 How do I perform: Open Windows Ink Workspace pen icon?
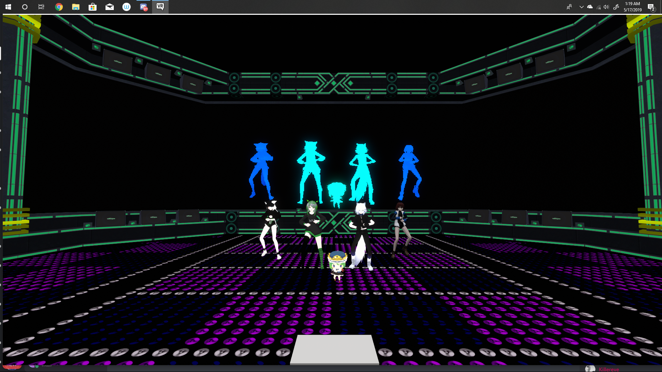[616, 7]
